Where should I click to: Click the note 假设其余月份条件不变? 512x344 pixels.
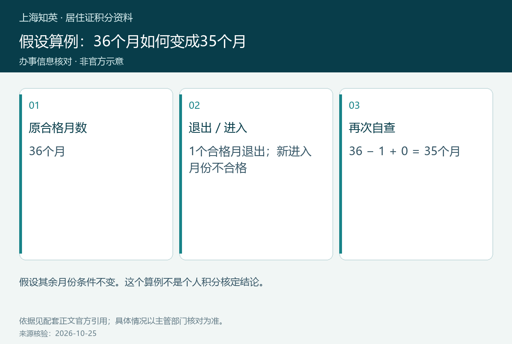pyautogui.click(x=69, y=282)
